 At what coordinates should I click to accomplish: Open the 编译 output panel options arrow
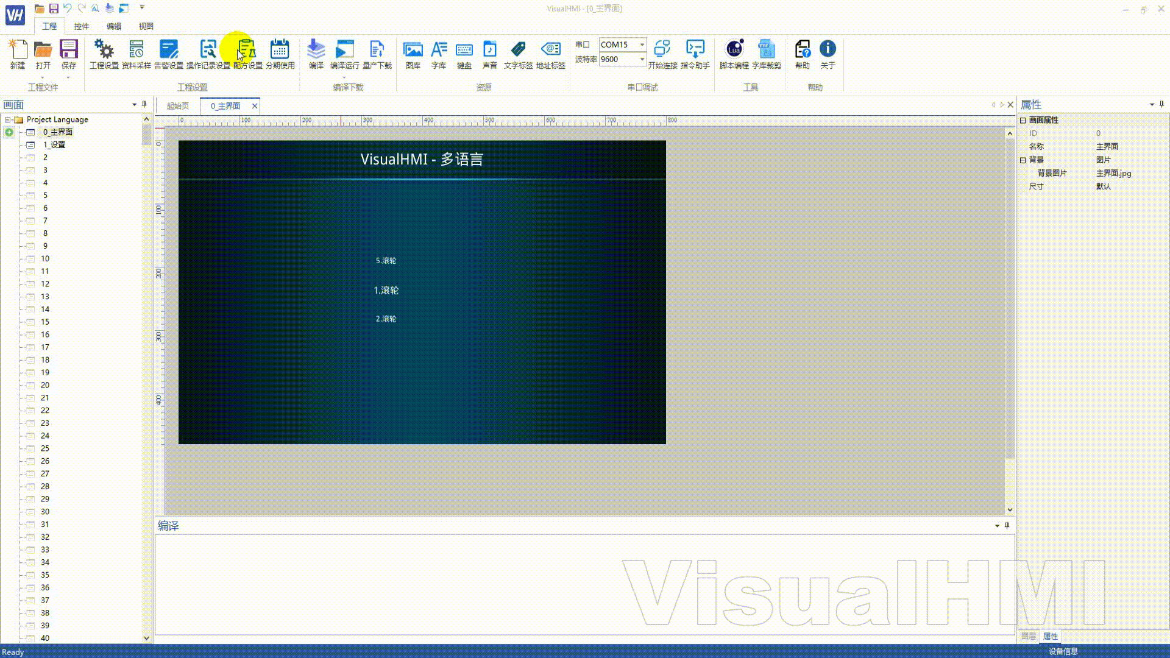click(997, 526)
